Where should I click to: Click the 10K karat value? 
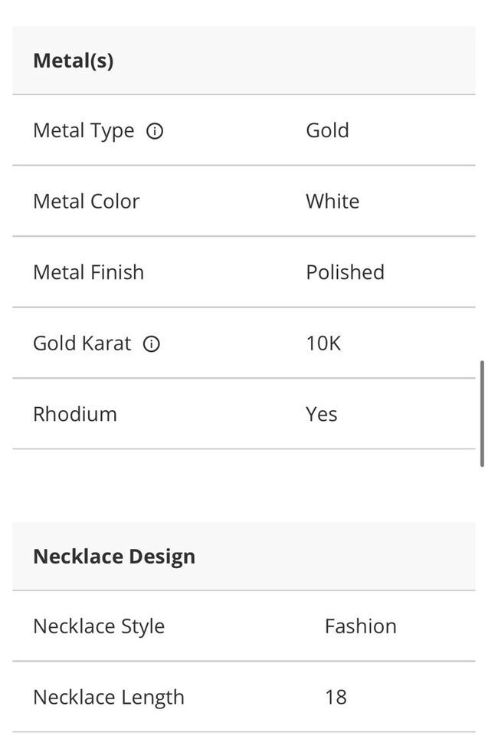coord(323,343)
